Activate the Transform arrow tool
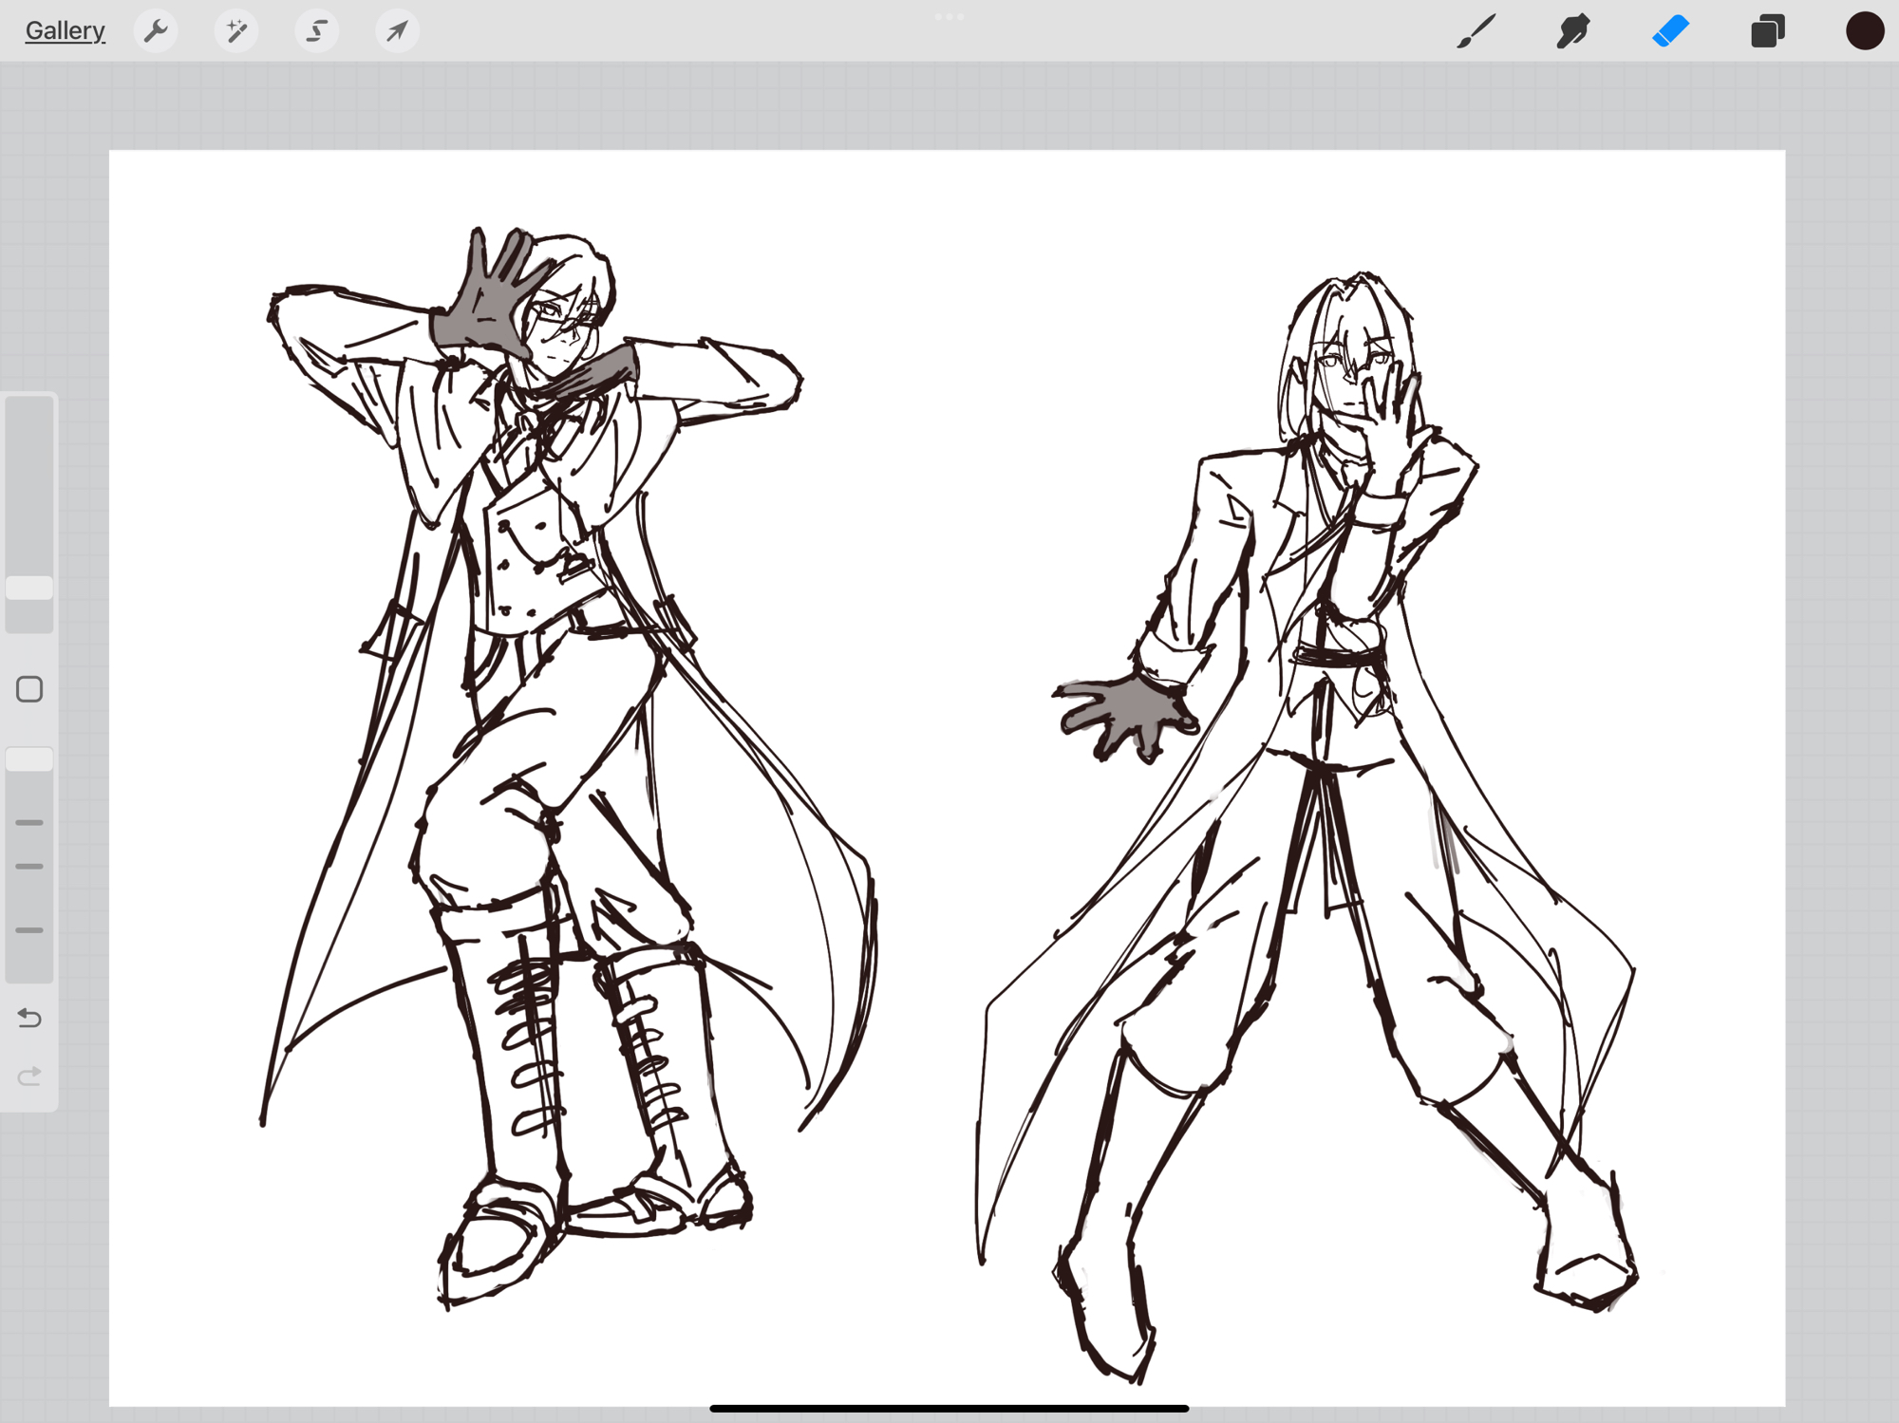 [397, 31]
